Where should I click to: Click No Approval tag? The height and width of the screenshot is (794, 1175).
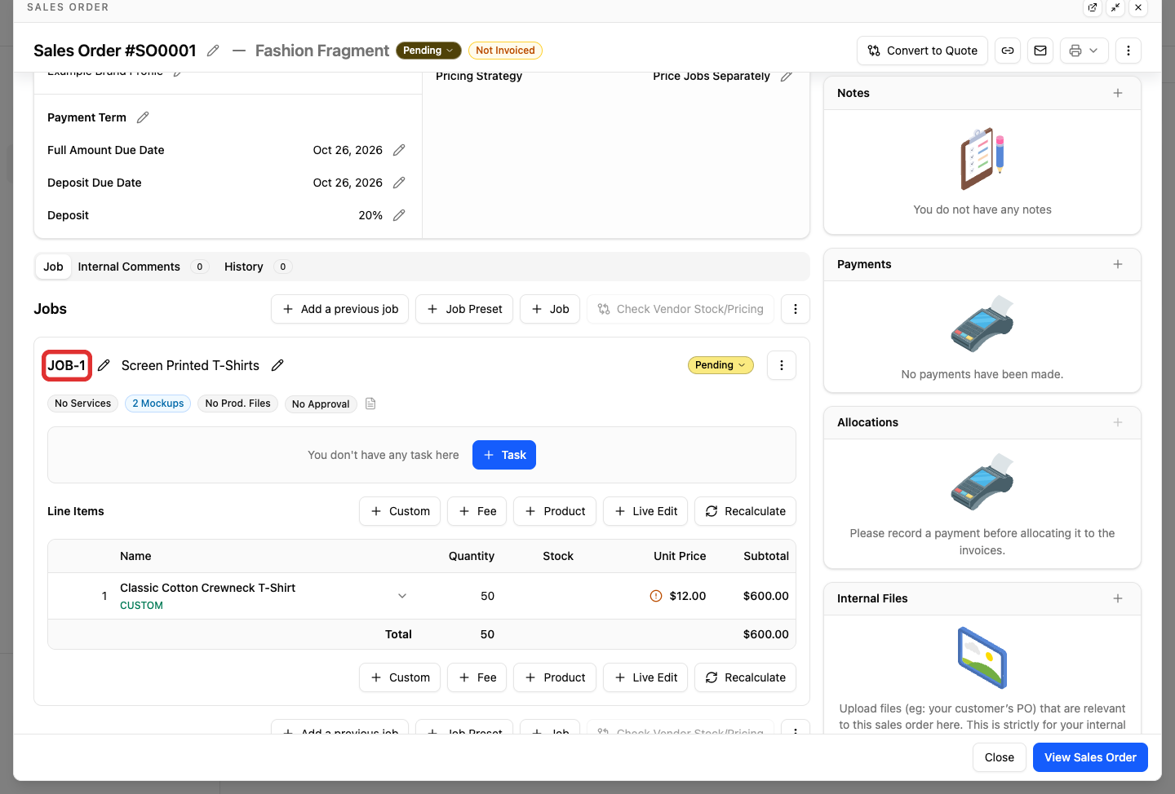coord(321,404)
